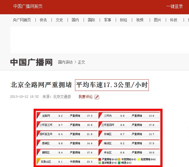Image resolution: width=189 pixels, height=167 pixels.
Task: Click the 我要评论 comment link
Action: click(85, 97)
